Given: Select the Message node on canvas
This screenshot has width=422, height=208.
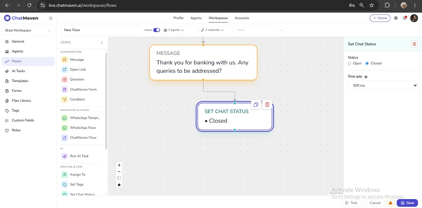Looking at the screenshot, I should pos(203,63).
